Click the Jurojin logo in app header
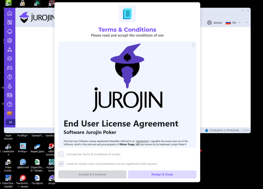The image size is (263, 189). pos(37,18)
